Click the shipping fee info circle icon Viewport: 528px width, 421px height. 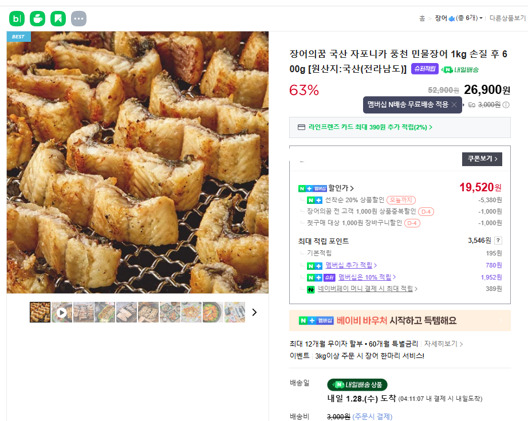click(x=506, y=105)
